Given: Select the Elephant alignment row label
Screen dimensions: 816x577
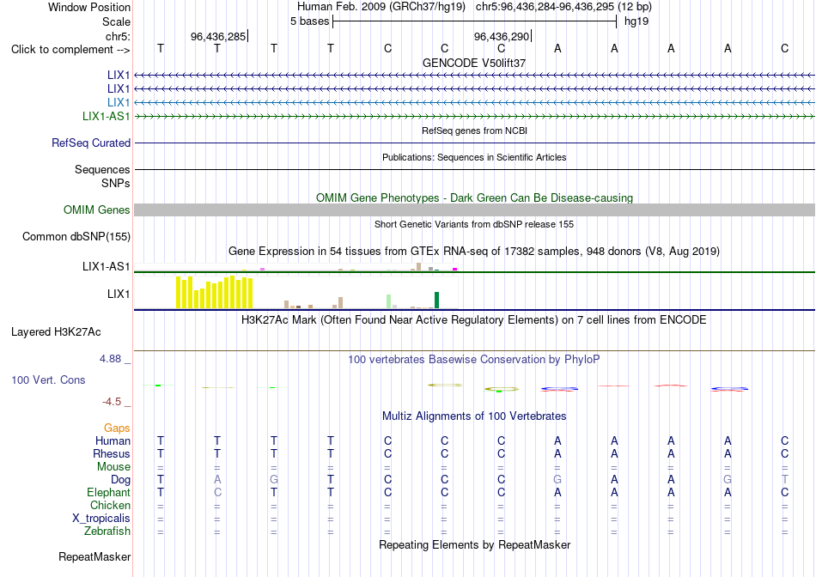Looking at the screenshot, I should pos(108,492).
